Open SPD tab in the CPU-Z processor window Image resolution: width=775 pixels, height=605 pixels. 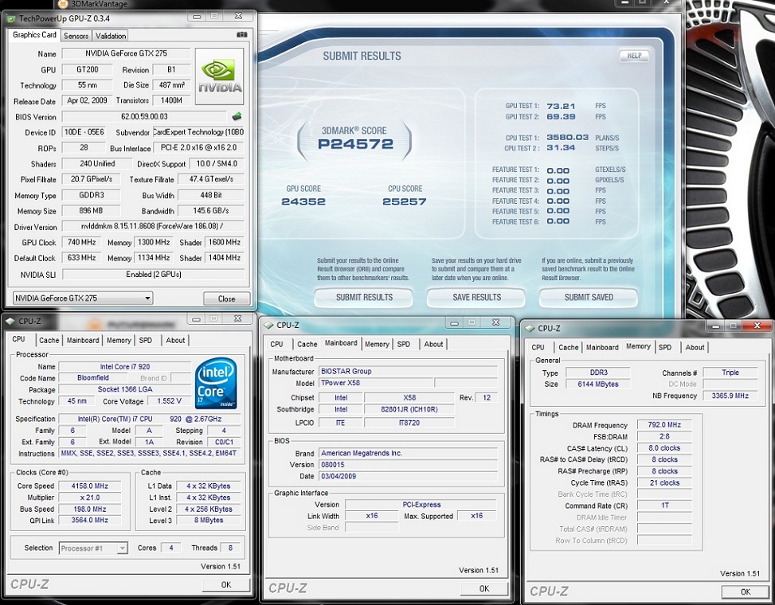(145, 340)
